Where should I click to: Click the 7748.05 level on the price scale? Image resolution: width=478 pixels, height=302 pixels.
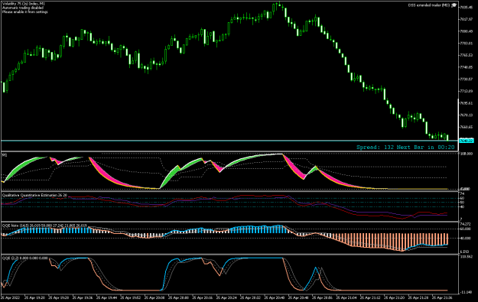[466, 67]
